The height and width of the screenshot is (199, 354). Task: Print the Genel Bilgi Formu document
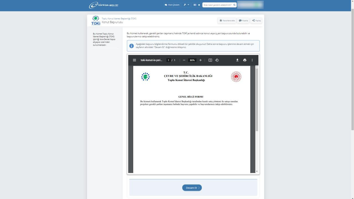point(245,60)
